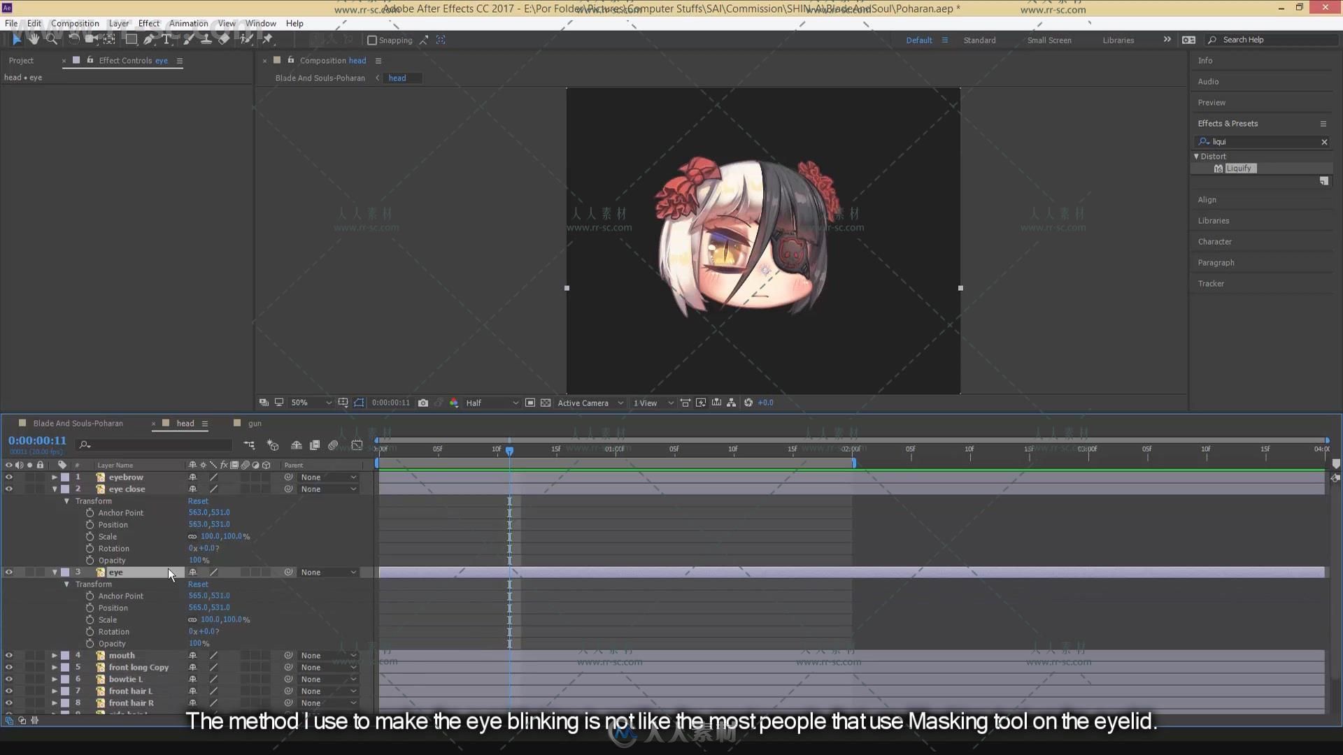Toggle visibility of eyebrow layer

click(x=8, y=477)
